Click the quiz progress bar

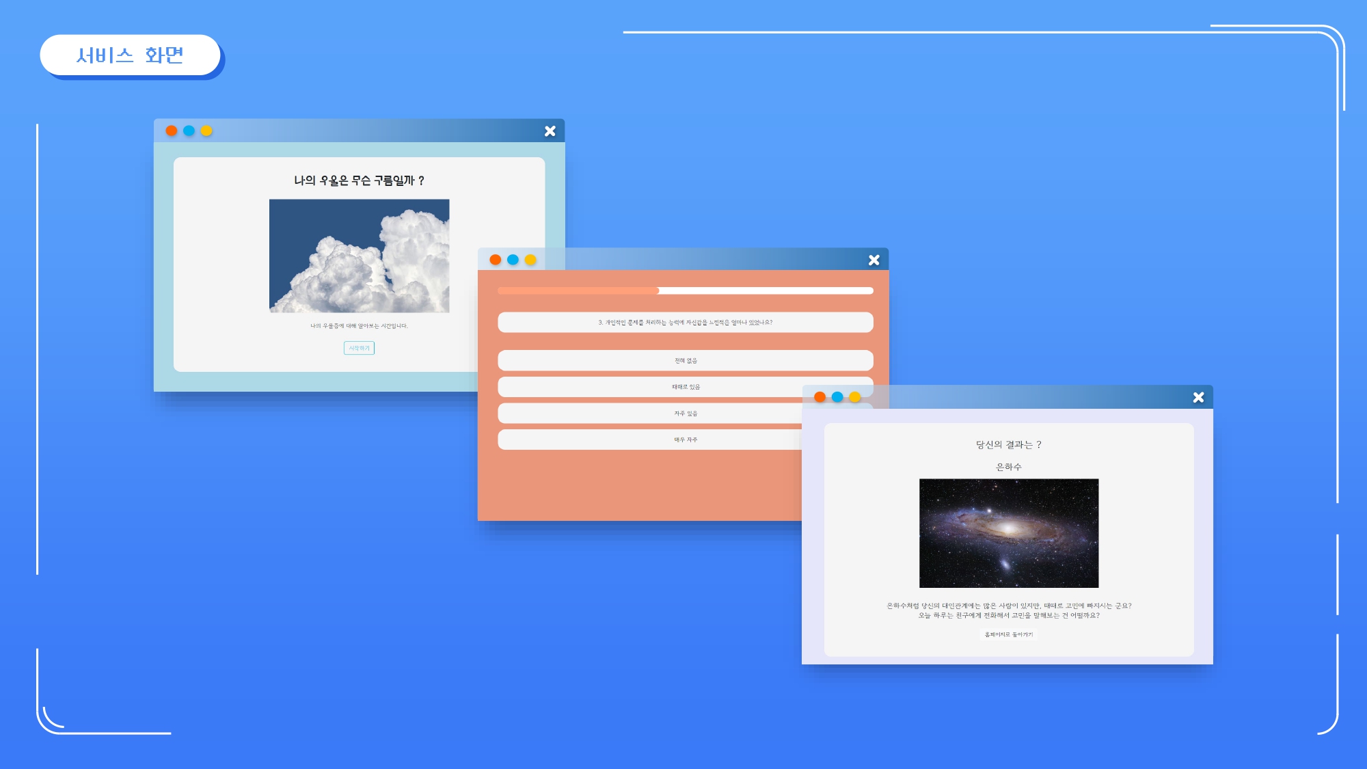point(685,291)
